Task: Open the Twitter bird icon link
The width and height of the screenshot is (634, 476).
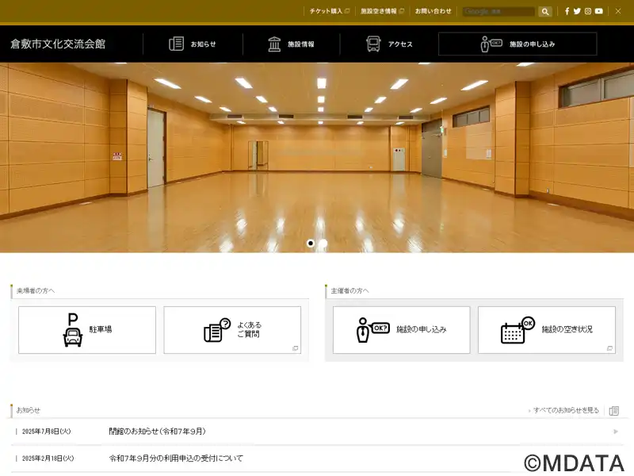Action: 577,11
